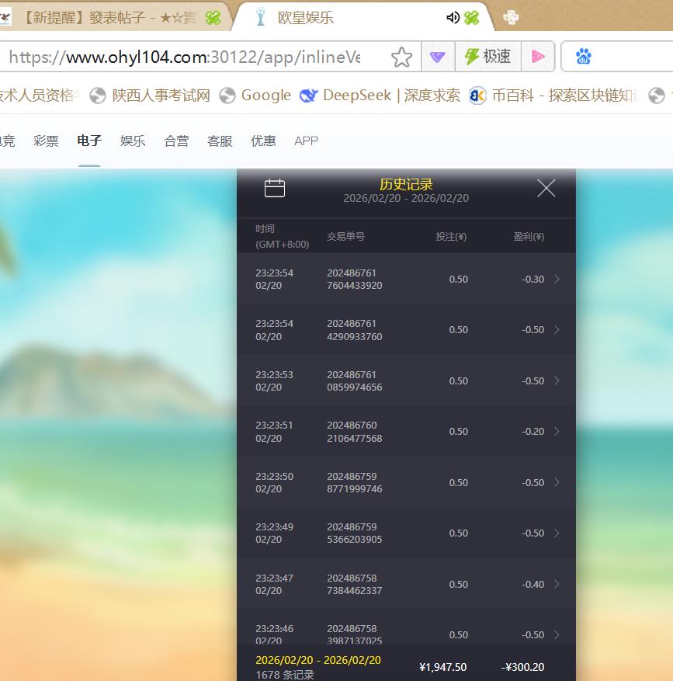
Task: Click the purple shield extension icon
Action: (x=437, y=56)
